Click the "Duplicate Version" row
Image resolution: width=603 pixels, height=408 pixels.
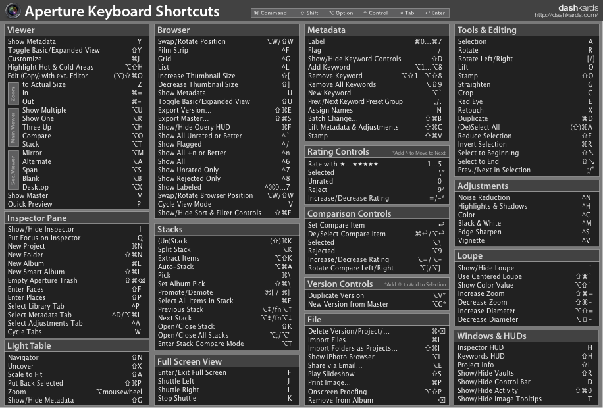(x=377, y=295)
